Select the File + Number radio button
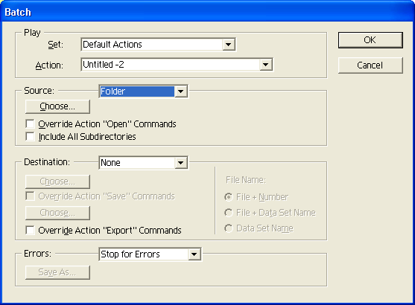The width and height of the screenshot is (415, 305). click(229, 197)
